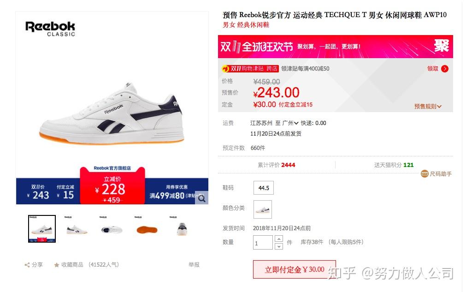Viewport: 466px width, 292px height.
Task: Select the white-navy color swatch option
Action: coord(262,209)
